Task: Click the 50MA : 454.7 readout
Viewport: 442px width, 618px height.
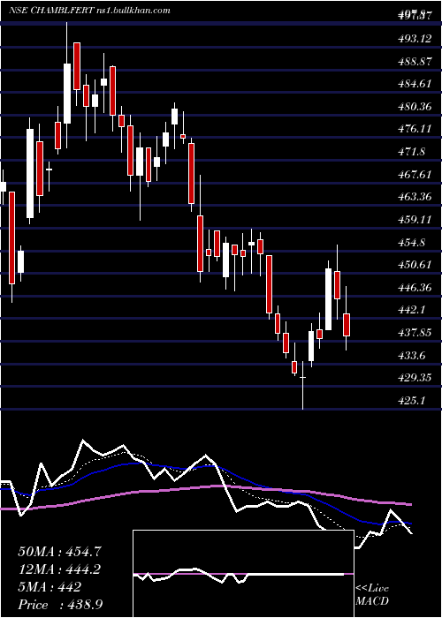Action: click(x=59, y=552)
